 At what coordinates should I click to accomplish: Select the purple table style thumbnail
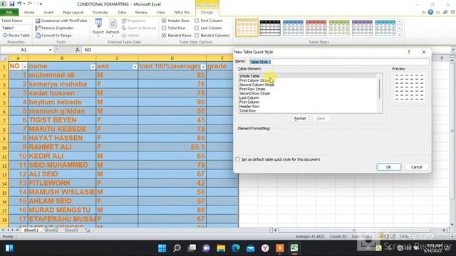coord(362,28)
